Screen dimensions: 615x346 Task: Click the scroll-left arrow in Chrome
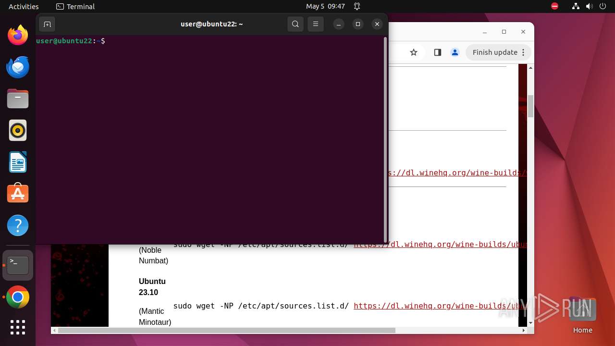[x=54, y=330]
